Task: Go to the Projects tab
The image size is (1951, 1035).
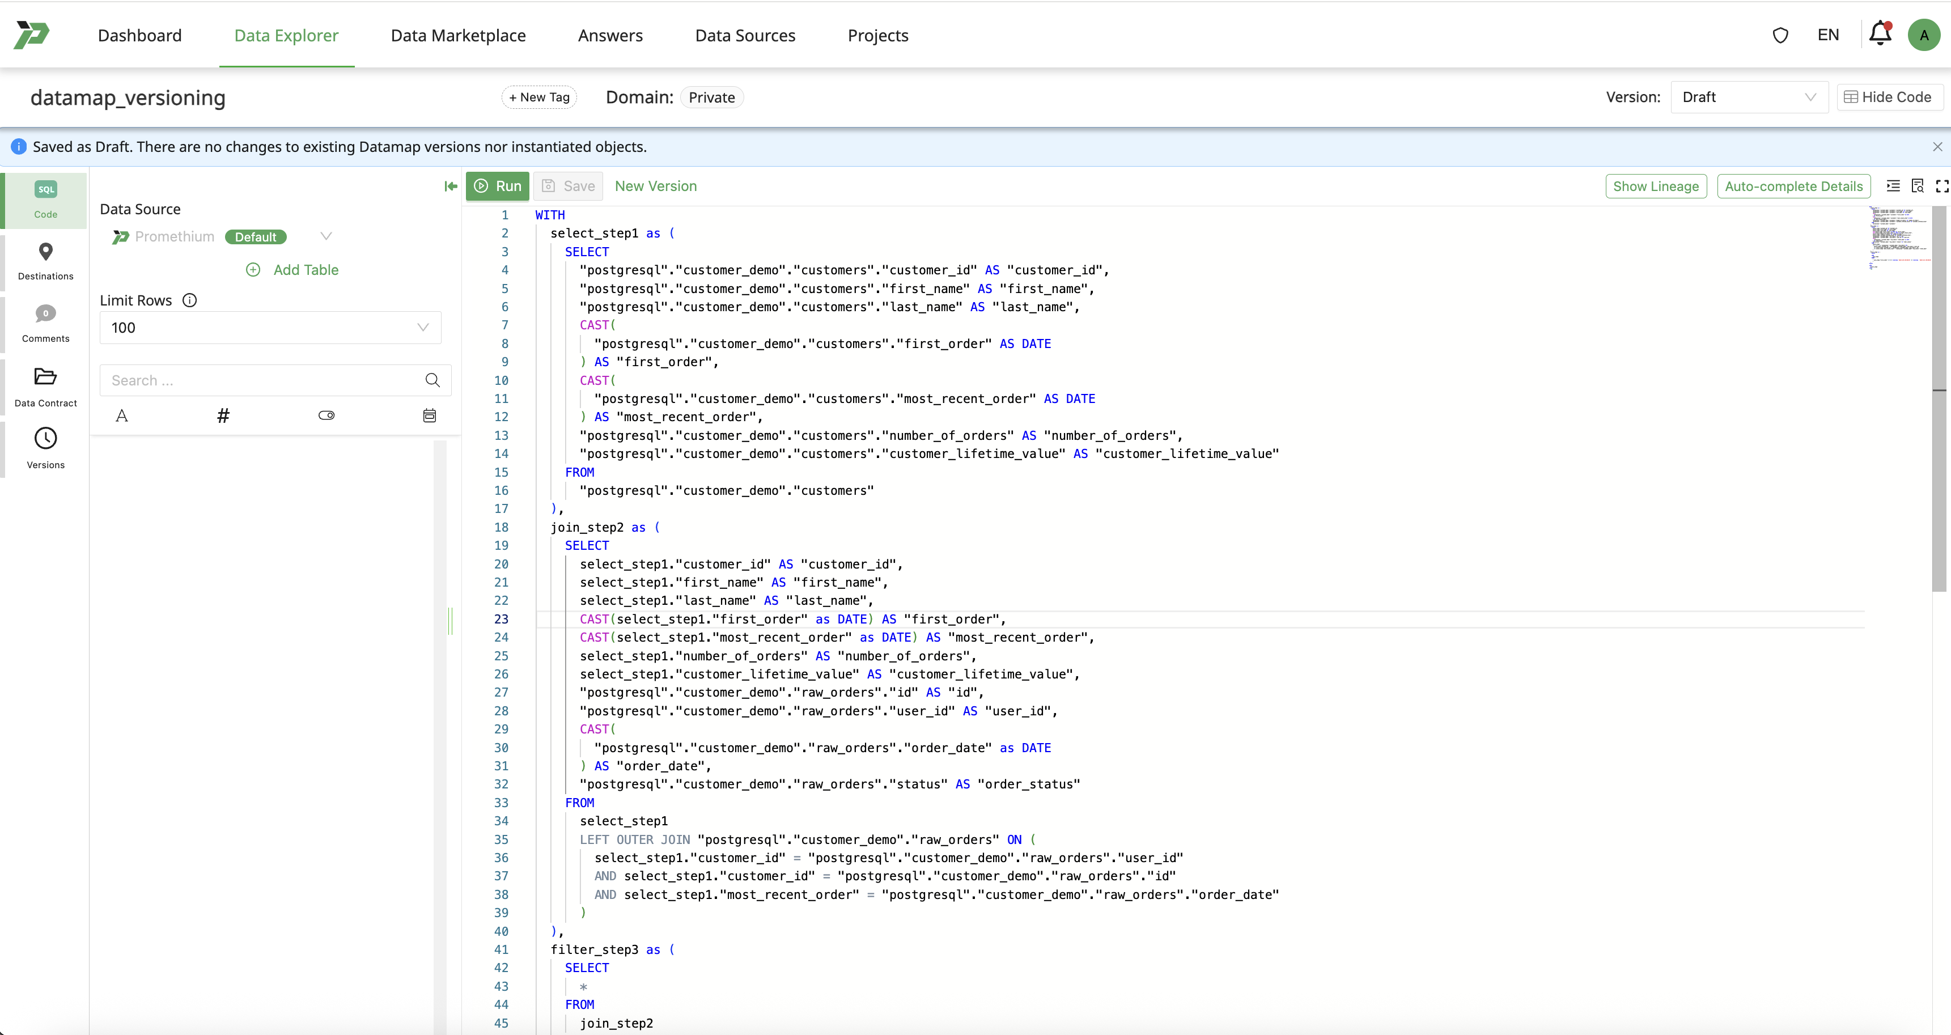Action: (x=877, y=36)
